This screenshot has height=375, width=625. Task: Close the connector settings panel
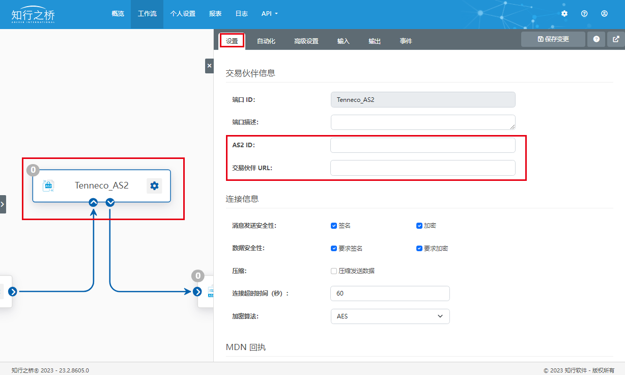tap(209, 66)
